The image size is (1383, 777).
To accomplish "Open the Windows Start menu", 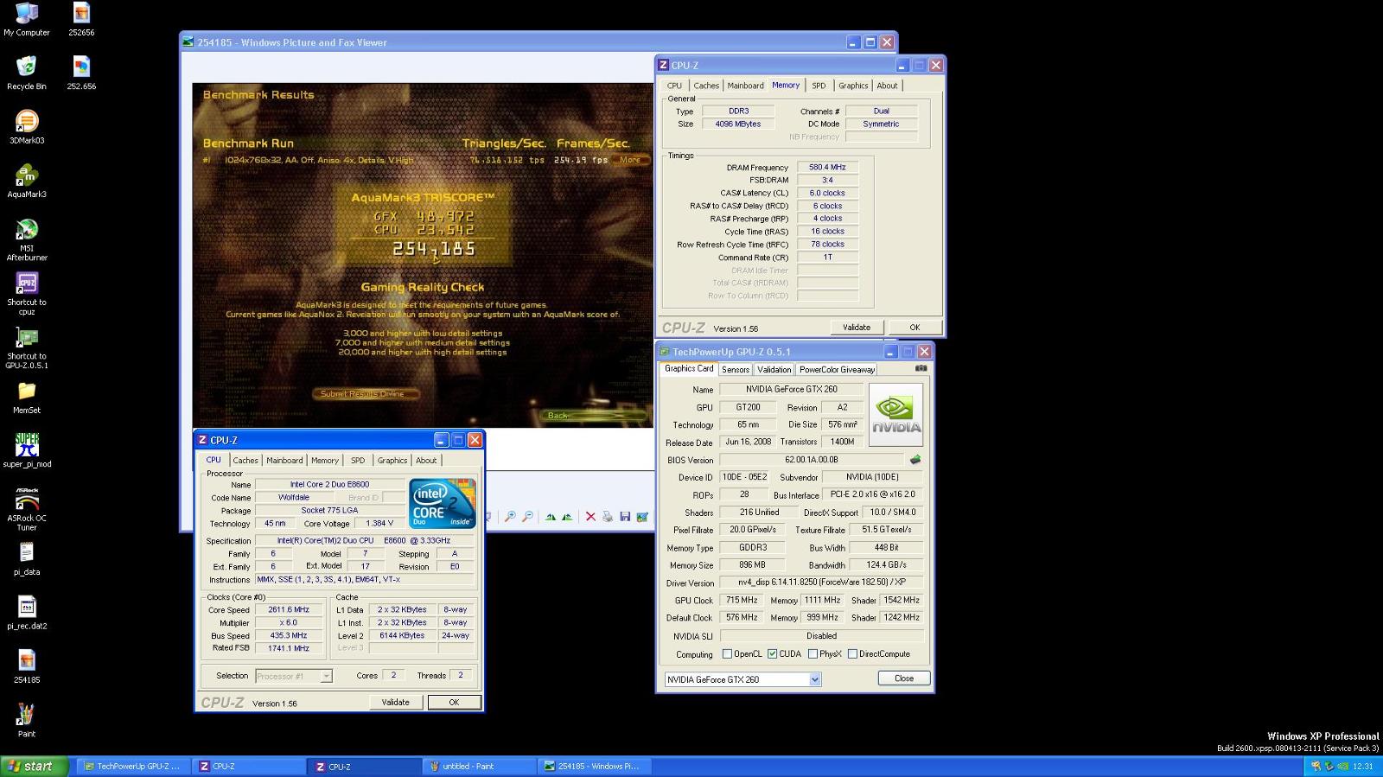I will coord(34,767).
